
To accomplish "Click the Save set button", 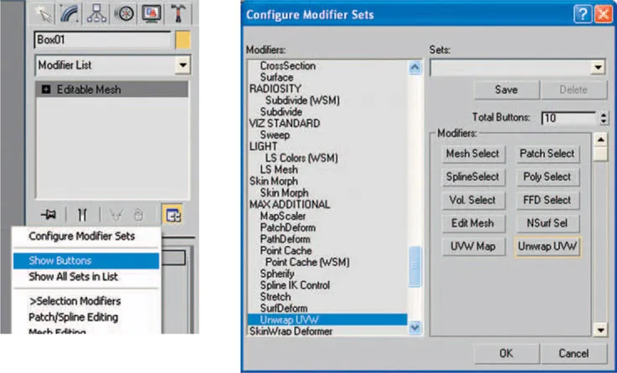I will (506, 90).
